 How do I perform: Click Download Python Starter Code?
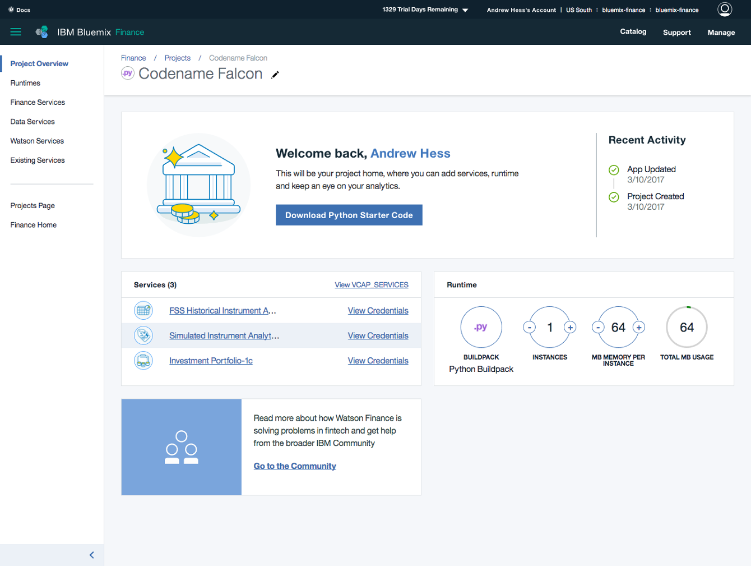tap(349, 215)
